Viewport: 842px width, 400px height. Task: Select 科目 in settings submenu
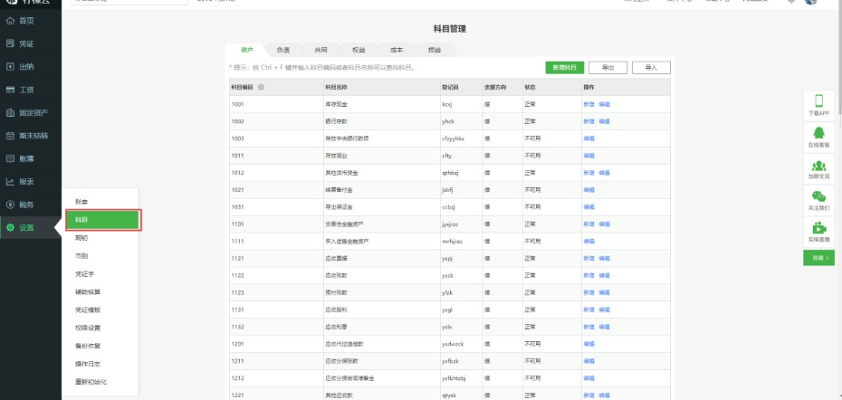click(x=102, y=220)
